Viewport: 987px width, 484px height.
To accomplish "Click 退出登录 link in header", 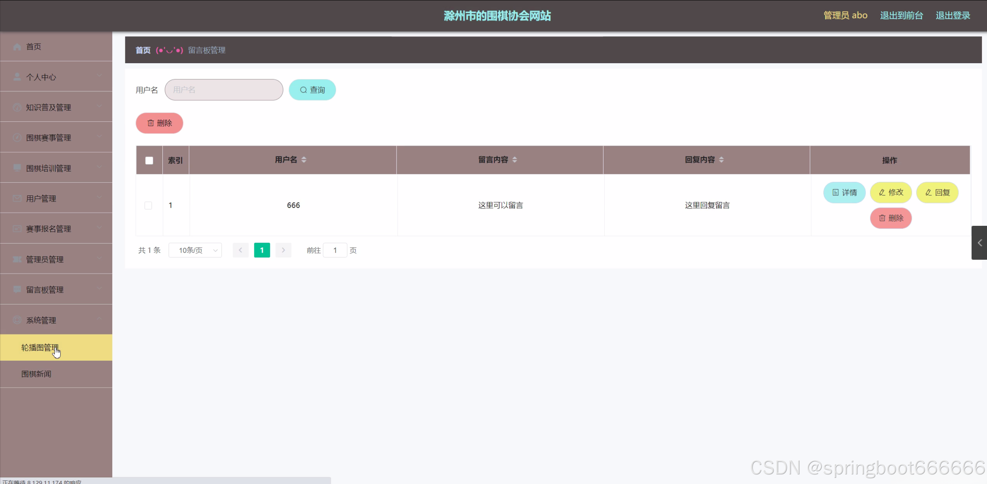I will pos(953,15).
